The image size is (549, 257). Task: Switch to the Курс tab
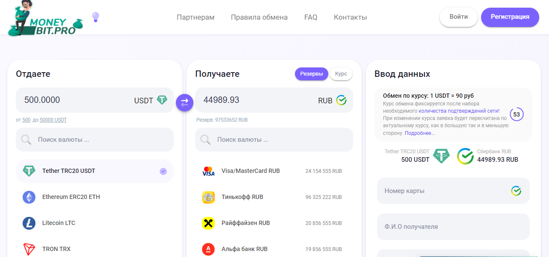[341, 73]
